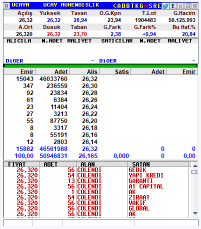Click small icon left of UCAYM symbol
201x229 pixels.
pyautogui.click(x=6, y=6)
